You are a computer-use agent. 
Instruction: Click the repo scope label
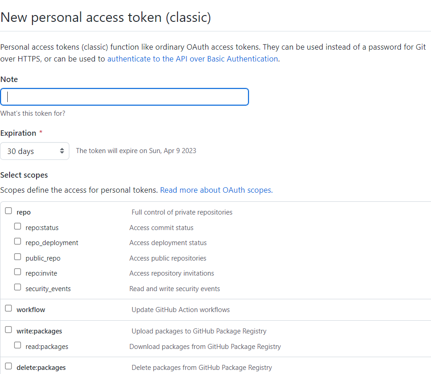tap(24, 212)
